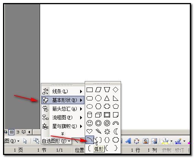Select the cube shape
194x158 pixels.
[98, 115]
